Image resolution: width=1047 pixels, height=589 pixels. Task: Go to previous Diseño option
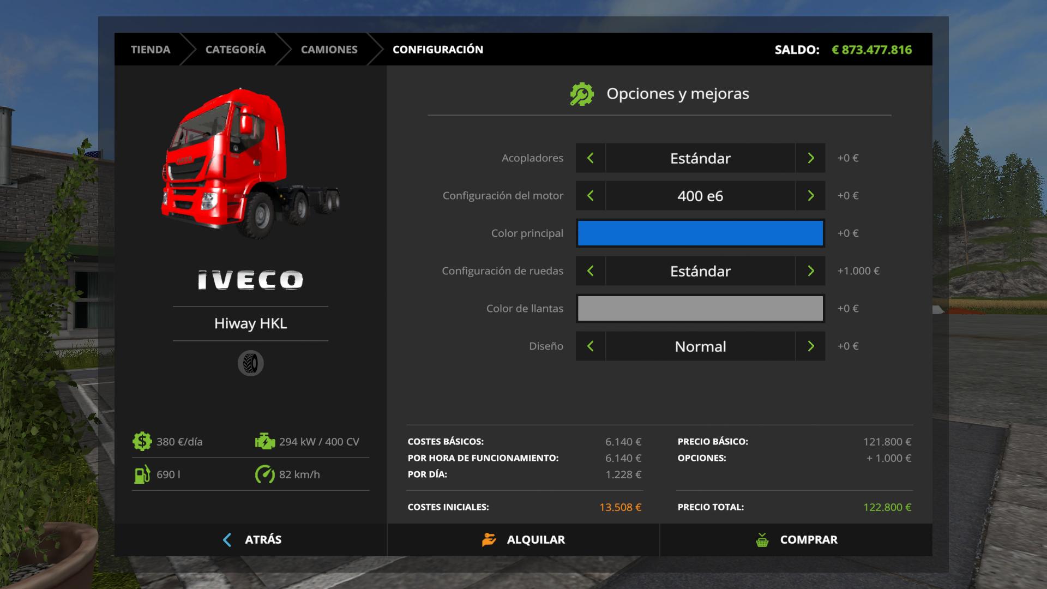(590, 346)
